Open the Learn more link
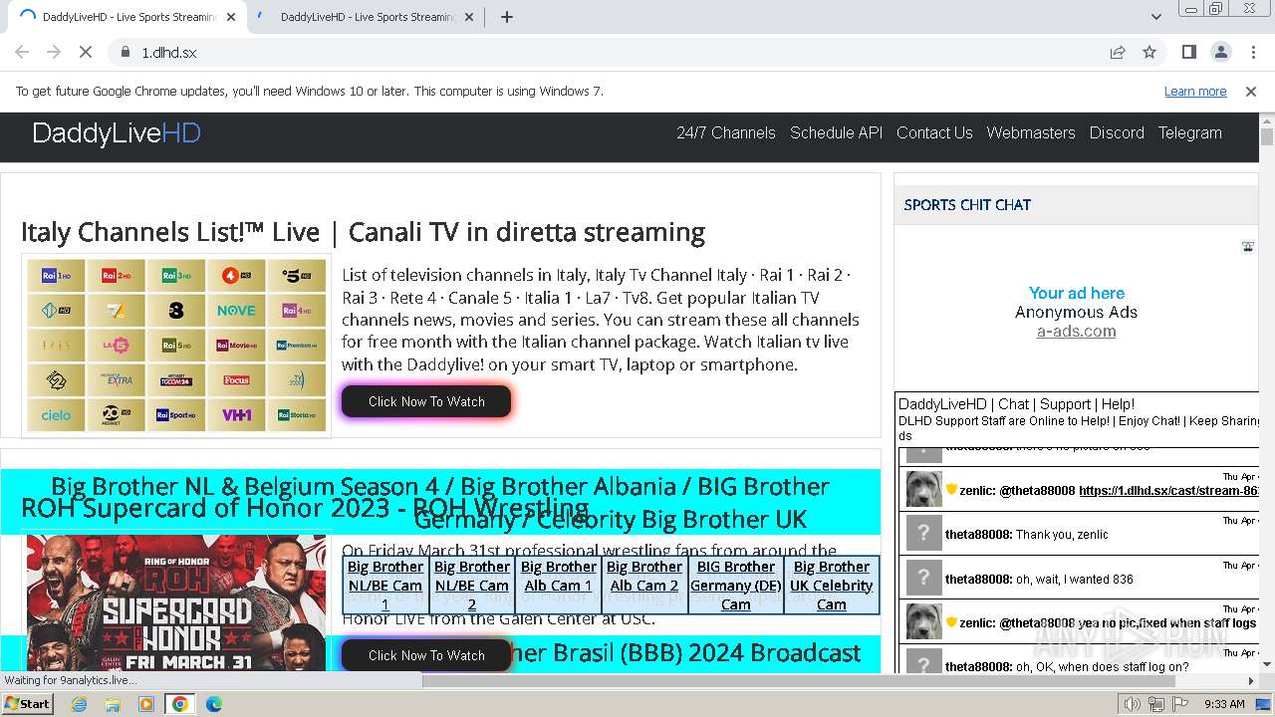The width and height of the screenshot is (1275, 717). [x=1195, y=91]
